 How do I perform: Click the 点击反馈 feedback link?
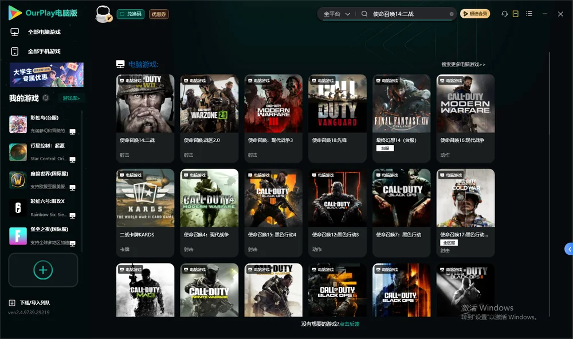(349, 324)
